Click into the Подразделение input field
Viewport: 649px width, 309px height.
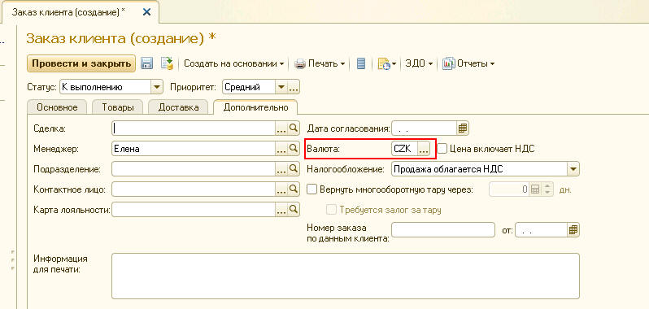(194, 169)
